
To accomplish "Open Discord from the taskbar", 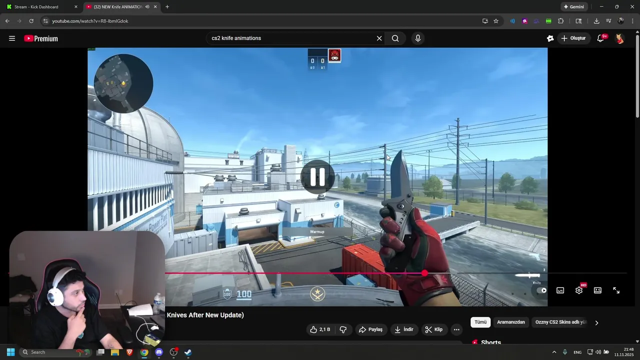I will tap(159, 352).
